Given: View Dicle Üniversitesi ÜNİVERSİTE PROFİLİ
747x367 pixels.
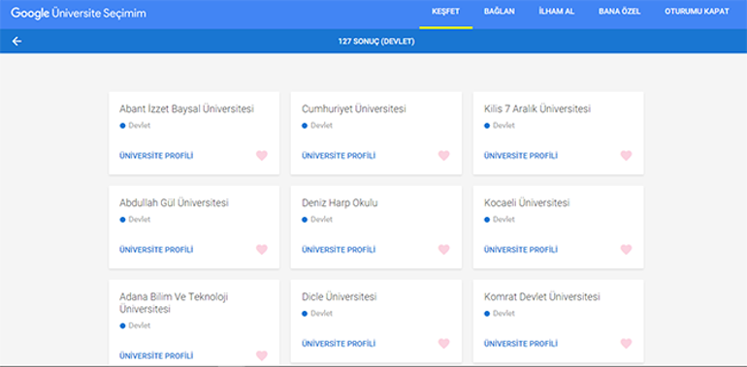Looking at the screenshot, I should 339,344.
